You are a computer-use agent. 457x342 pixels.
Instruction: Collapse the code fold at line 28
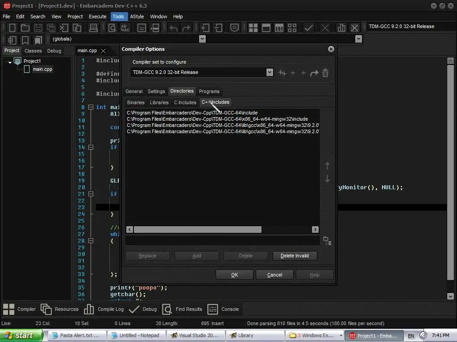pyautogui.click(x=91, y=241)
